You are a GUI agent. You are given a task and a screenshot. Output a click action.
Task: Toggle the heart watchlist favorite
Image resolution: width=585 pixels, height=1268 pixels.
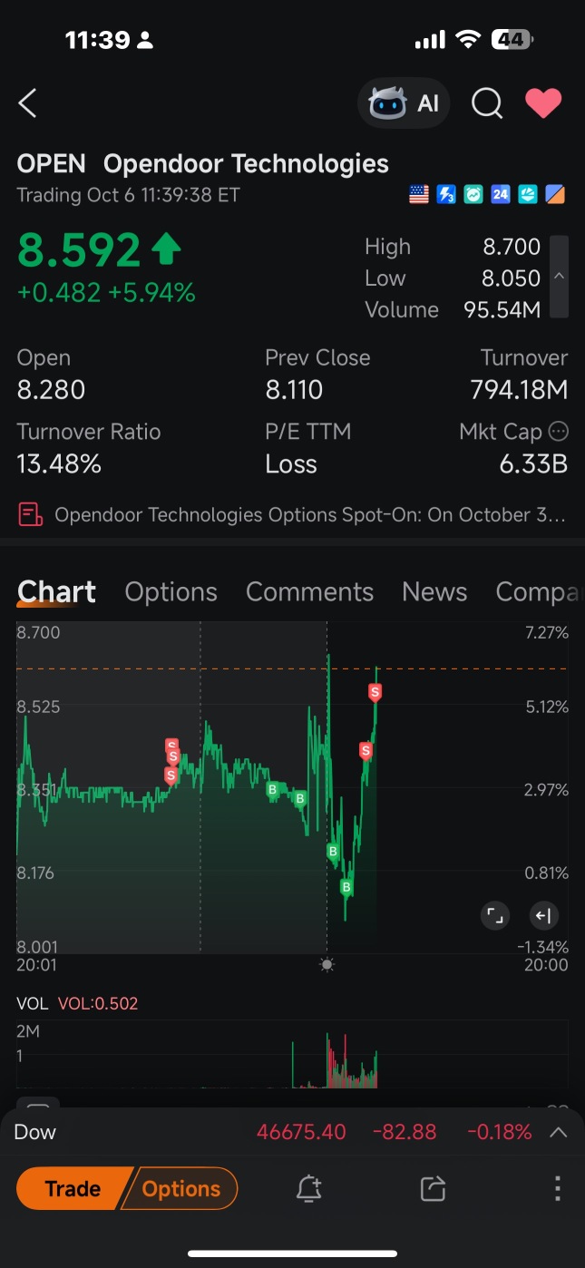click(x=543, y=103)
